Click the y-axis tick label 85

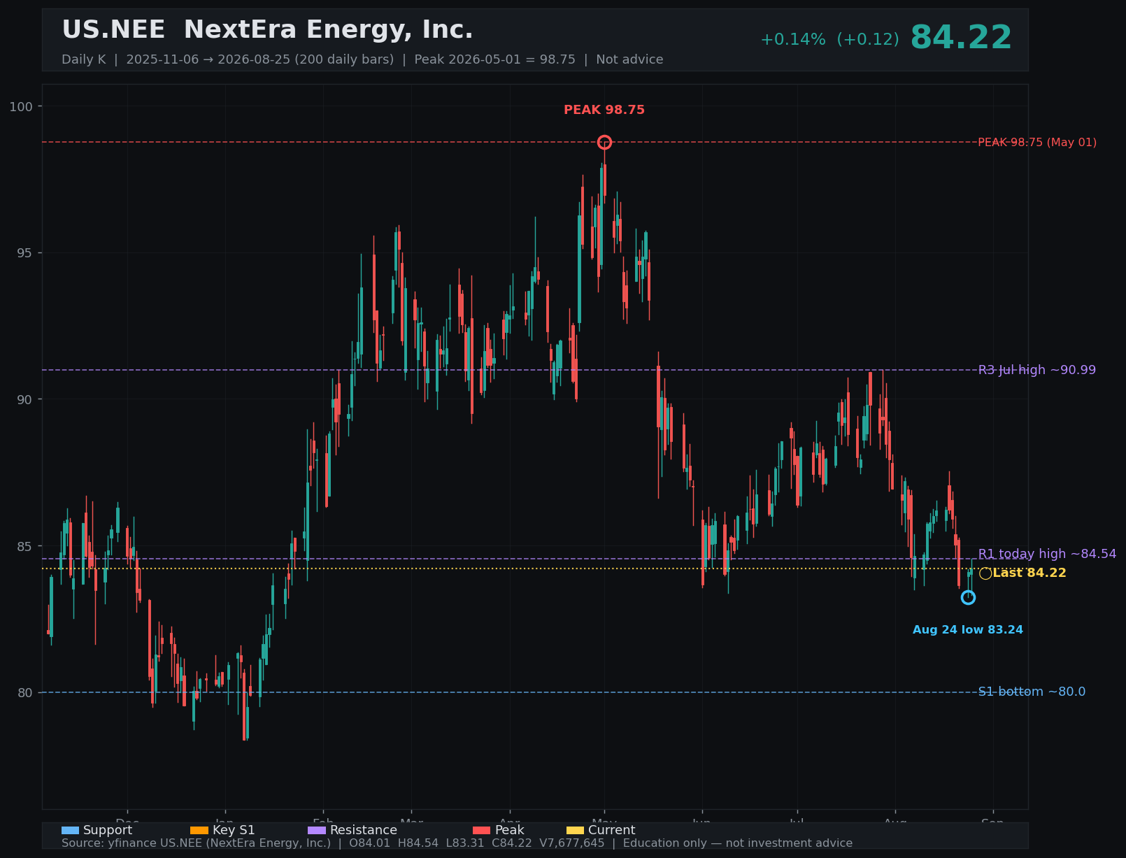[x=24, y=546]
